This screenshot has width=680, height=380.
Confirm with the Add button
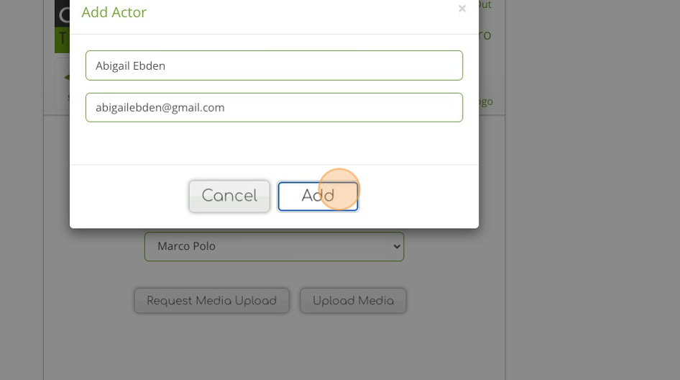coord(318,196)
